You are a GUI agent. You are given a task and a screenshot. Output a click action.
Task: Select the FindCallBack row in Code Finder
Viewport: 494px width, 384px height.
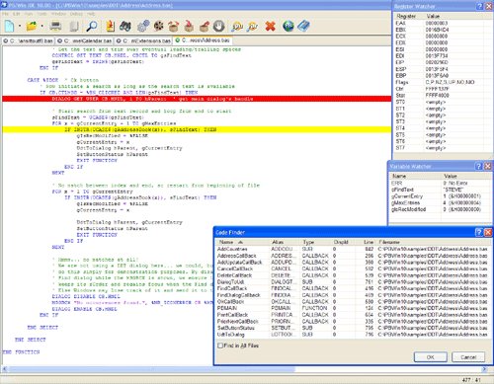[352, 288]
